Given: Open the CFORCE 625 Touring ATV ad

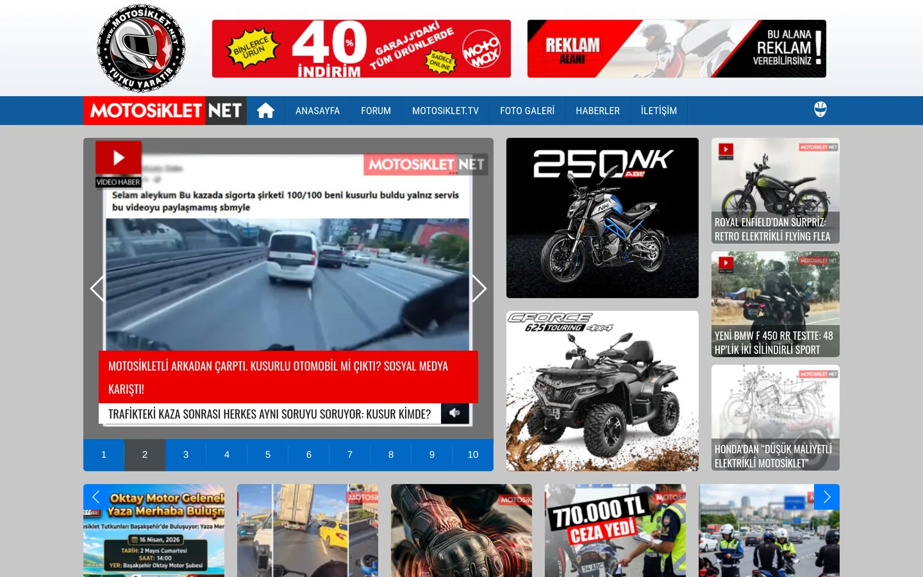Looking at the screenshot, I should tap(603, 391).
